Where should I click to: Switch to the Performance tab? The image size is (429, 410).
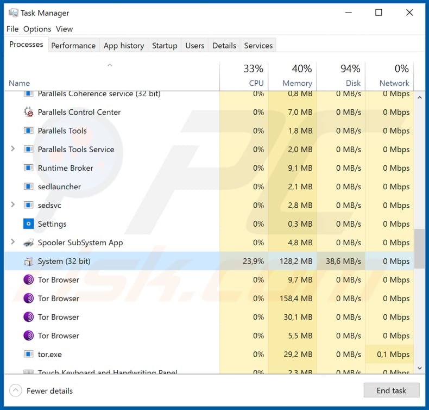click(73, 46)
